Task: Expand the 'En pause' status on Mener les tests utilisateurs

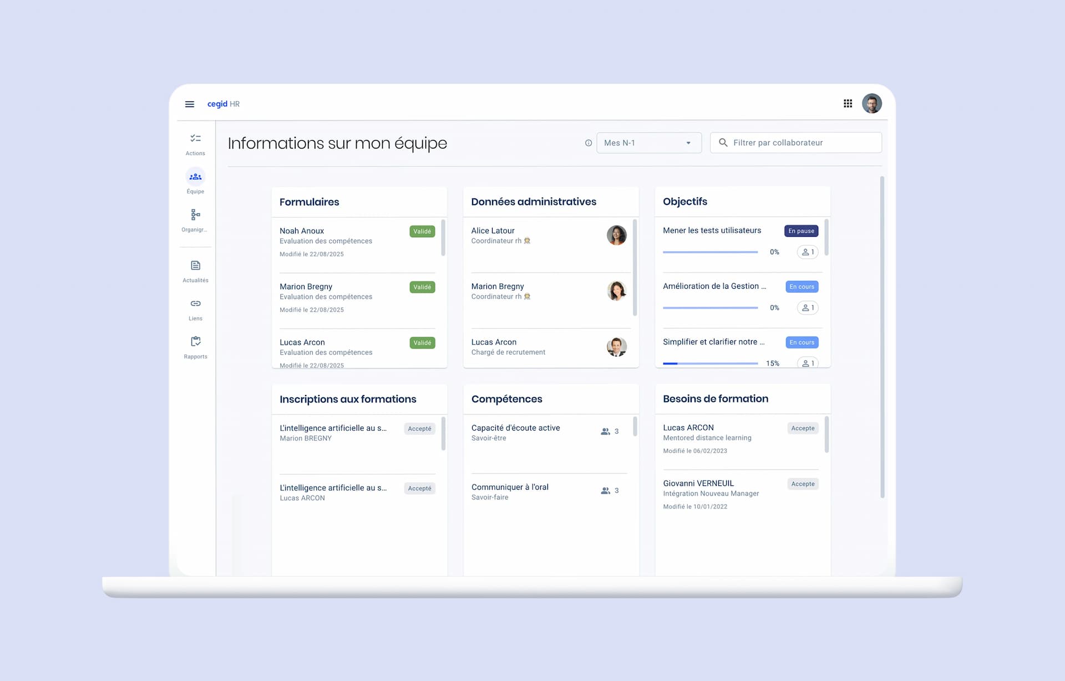Action: click(x=801, y=231)
